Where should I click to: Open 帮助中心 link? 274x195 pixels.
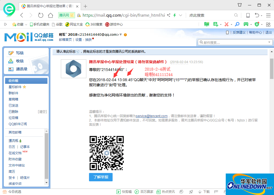[255, 32]
